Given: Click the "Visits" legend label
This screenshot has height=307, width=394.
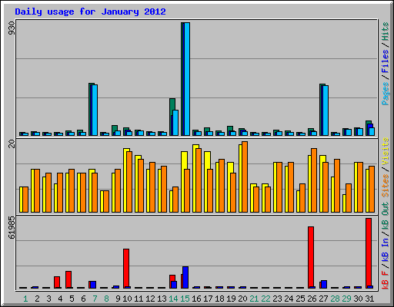Looking at the screenshot, I should coord(385,151).
